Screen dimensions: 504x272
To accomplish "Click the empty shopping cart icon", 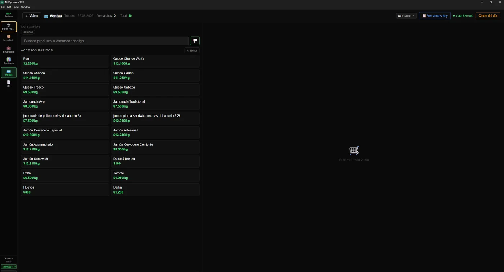I will pyautogui.click(x=354, y=151).
